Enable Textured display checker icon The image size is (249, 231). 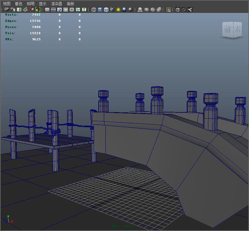click(112, 10)
